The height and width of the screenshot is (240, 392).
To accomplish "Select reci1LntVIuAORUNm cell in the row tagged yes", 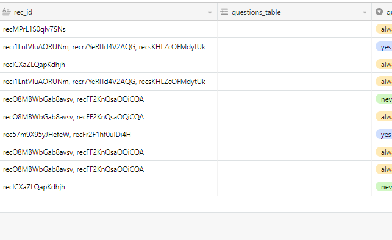I will pyautogui.click(x=109, y=47).
